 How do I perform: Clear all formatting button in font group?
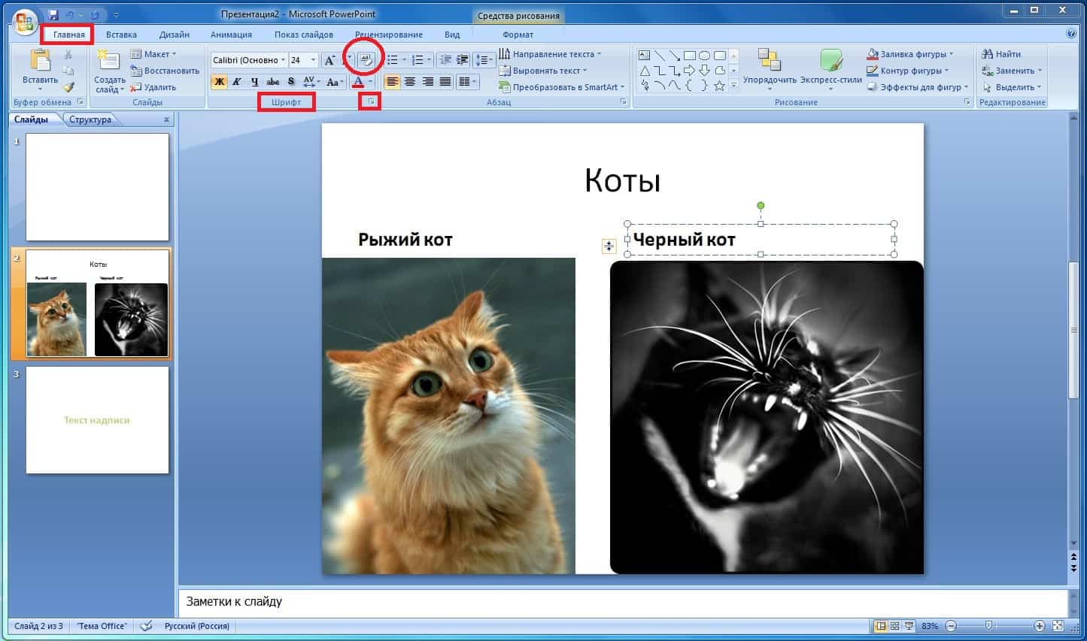coord(366,60)
